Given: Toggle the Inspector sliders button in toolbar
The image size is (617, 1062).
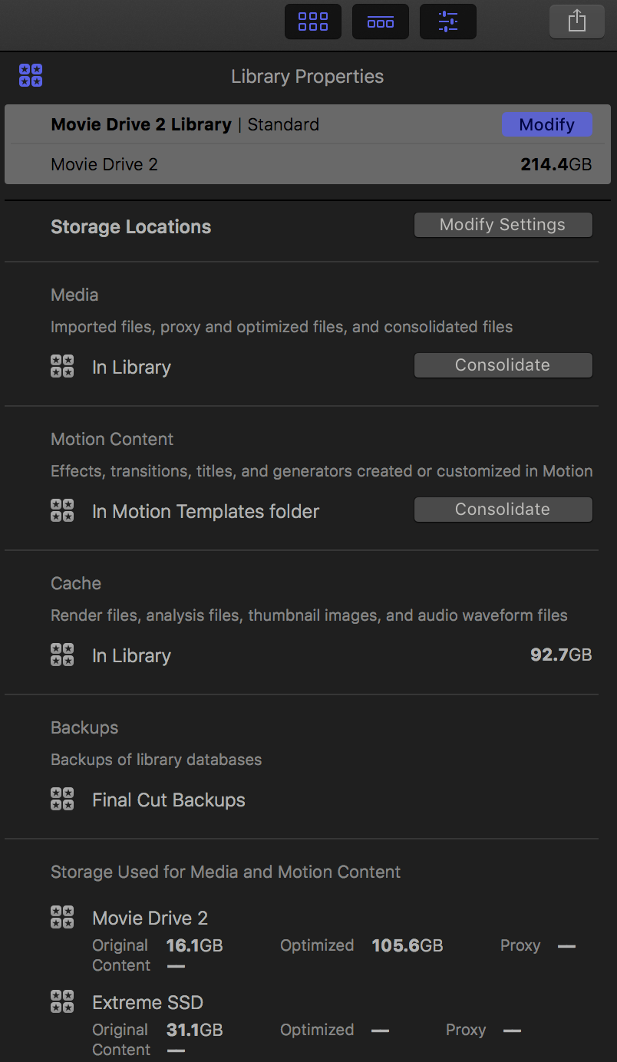Looking at the screenshot, I should pyautogui.click(x=448, y=21).
